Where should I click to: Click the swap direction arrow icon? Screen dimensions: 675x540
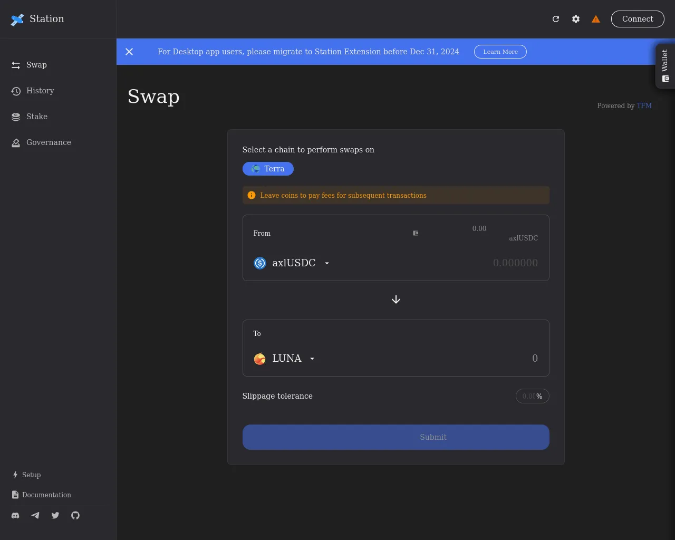(x=396, y=300)
